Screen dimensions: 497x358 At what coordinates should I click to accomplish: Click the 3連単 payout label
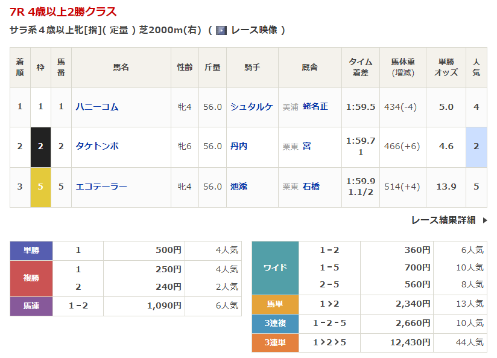pos(275,343)
